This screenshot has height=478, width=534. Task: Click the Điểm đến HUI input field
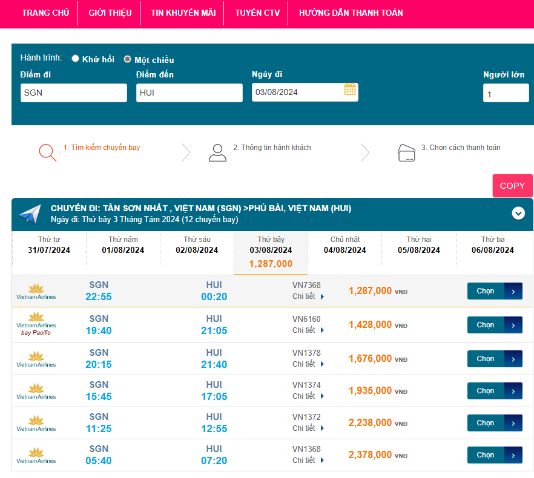point(189,93)
